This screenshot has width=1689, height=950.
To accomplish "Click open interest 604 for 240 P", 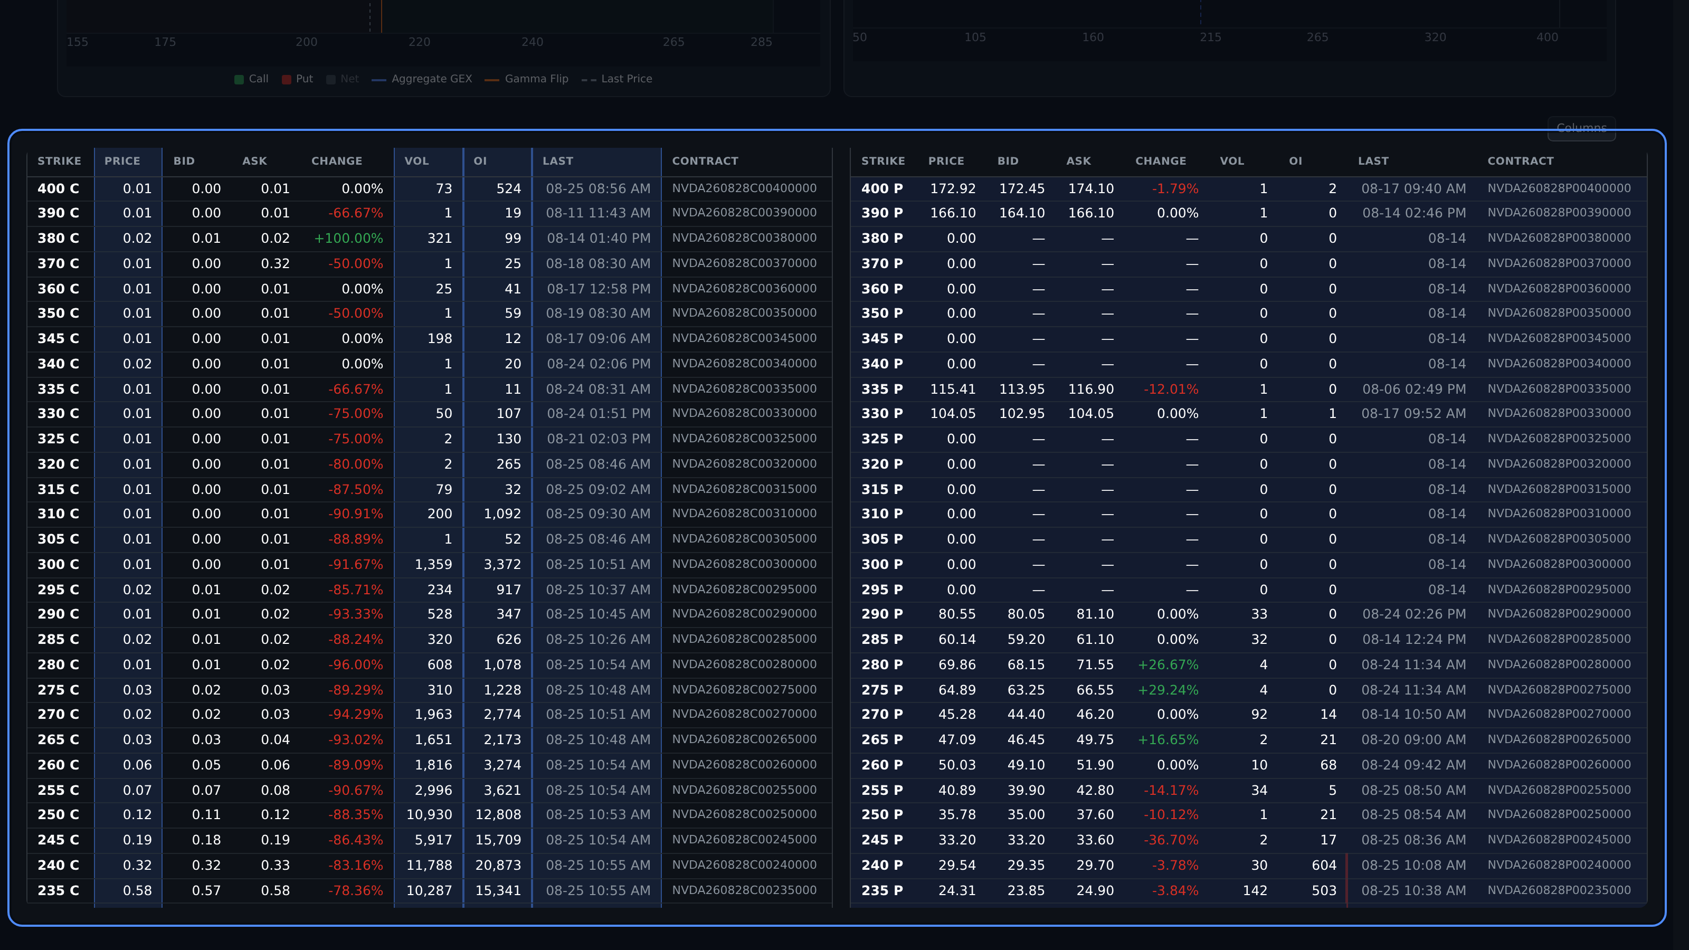I will [1324, 866].
